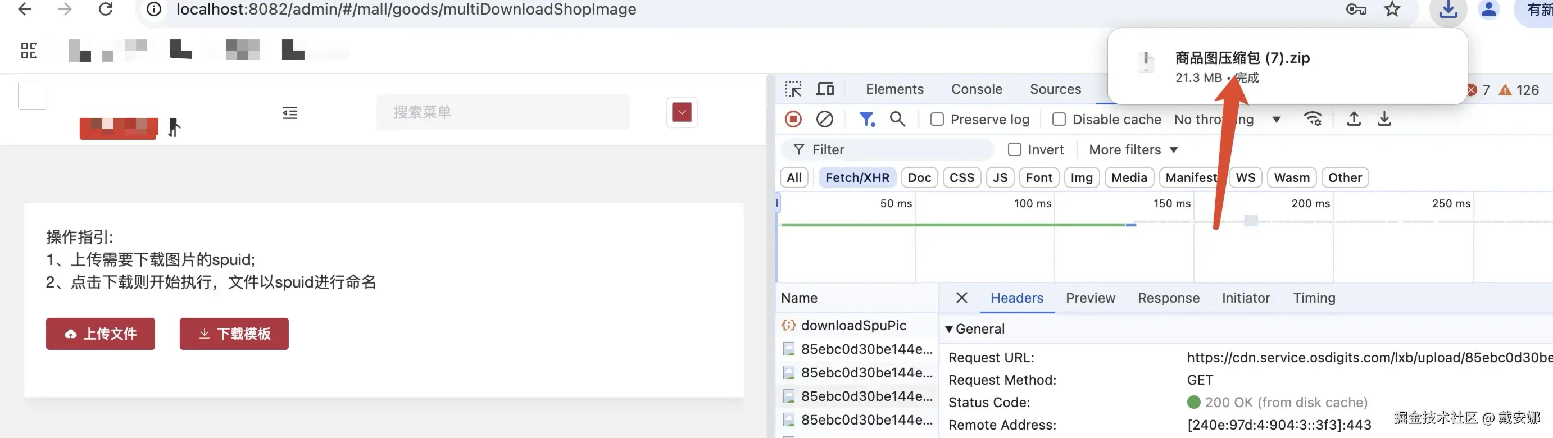Stop recording network log
Screen dimensions: 1553x438
click(x=793, y=119)
